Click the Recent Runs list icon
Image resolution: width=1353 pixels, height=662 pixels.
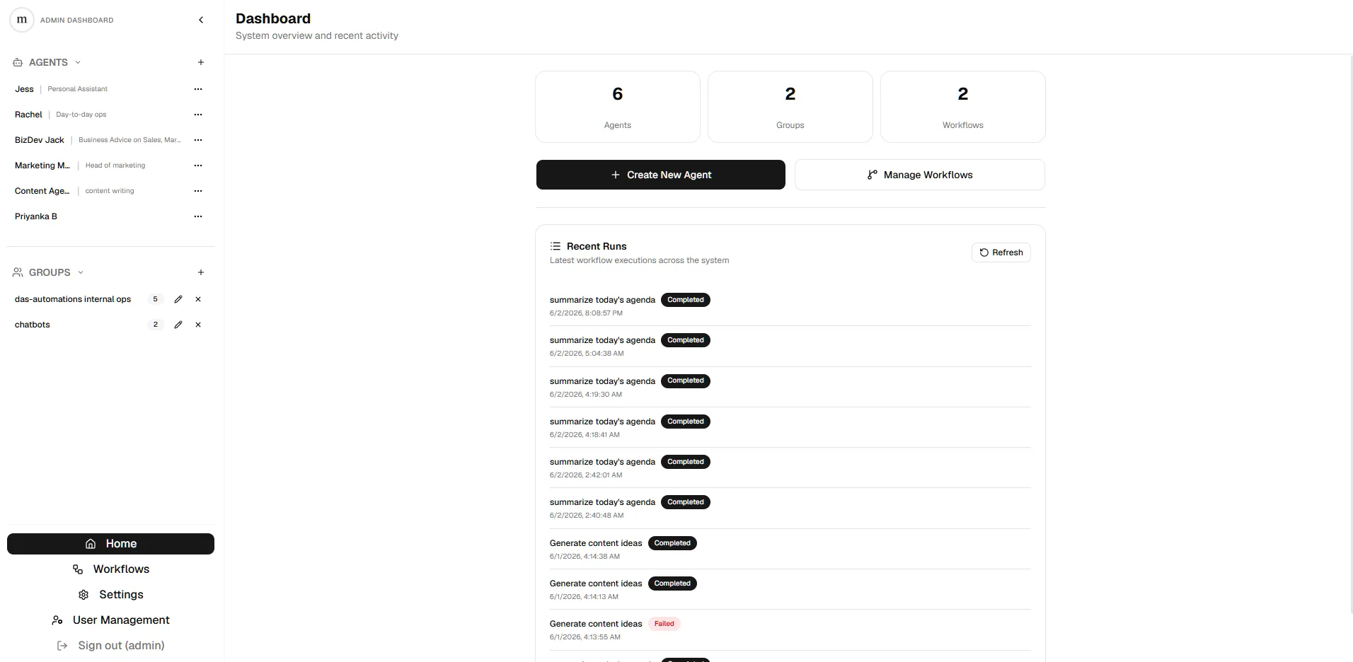coord(555,246)
